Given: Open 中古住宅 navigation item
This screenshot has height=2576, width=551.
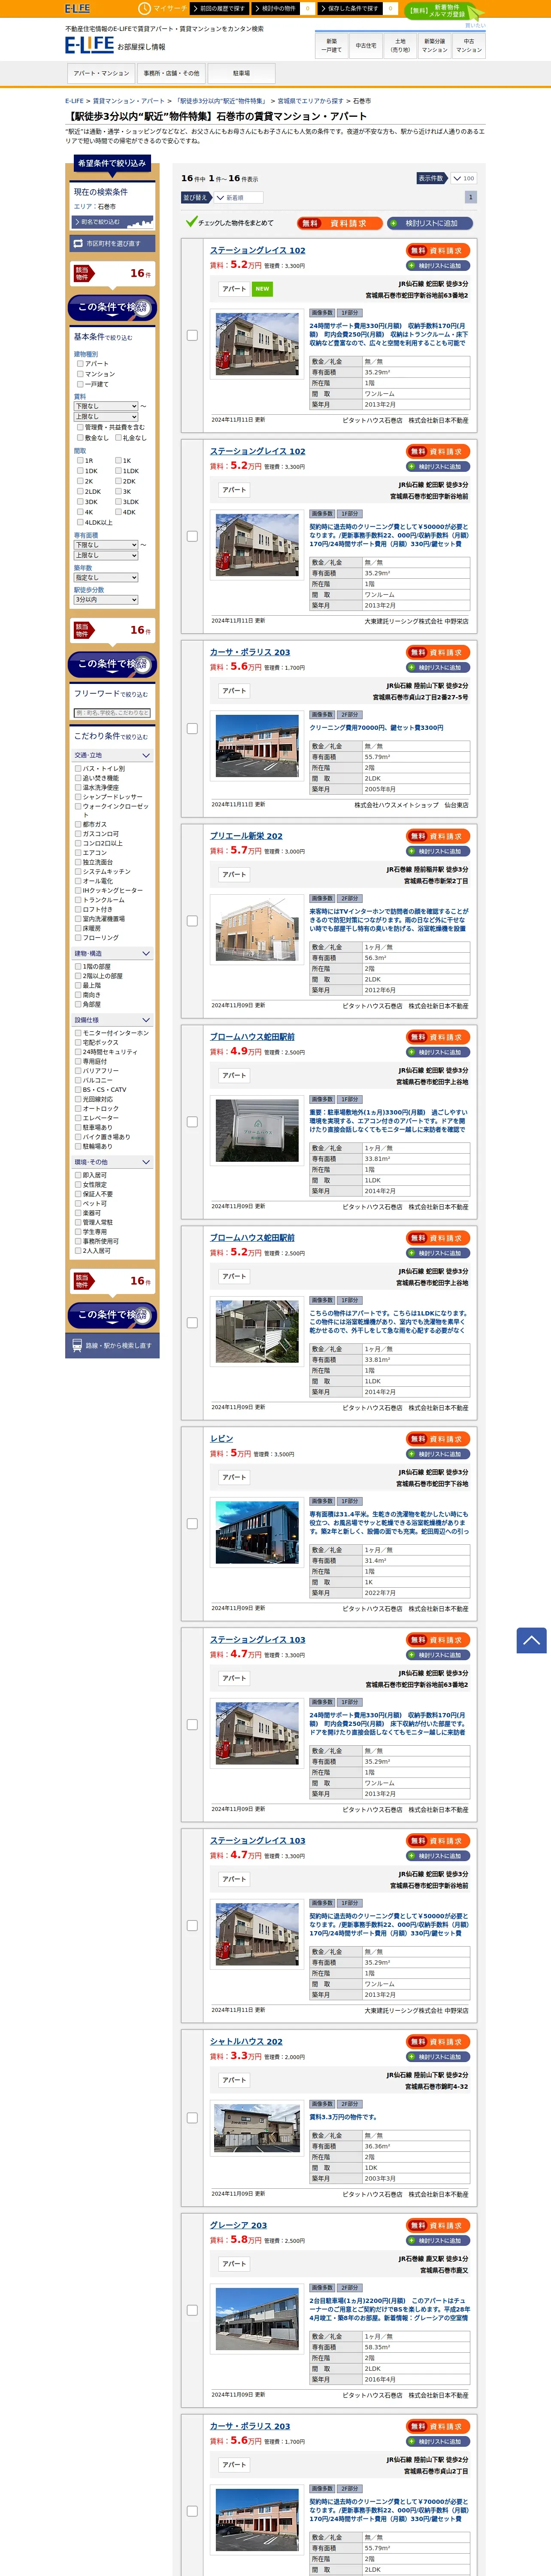Looking at the screenshot, I should pyautogui.click(x=366, y=46).
